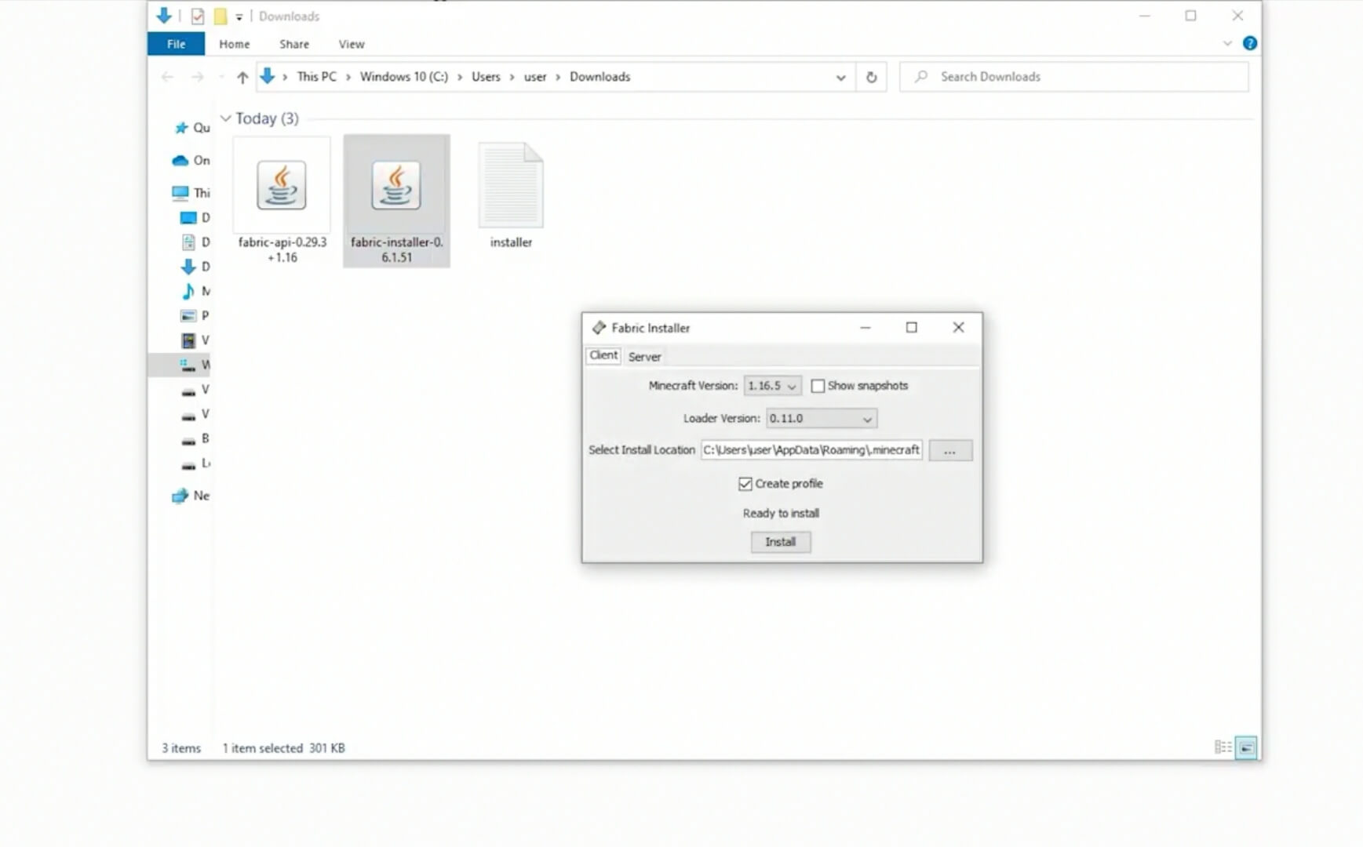The image size is (1363, 847).
Task: Click the Up one level arrow
Action: click(242, 77)
